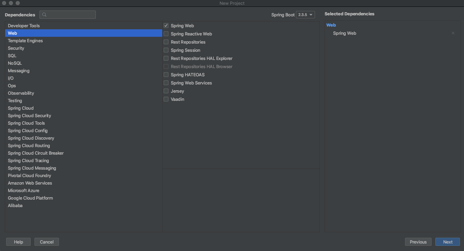Proceed with the Next button
464x251 pixels.
point(448,242)
